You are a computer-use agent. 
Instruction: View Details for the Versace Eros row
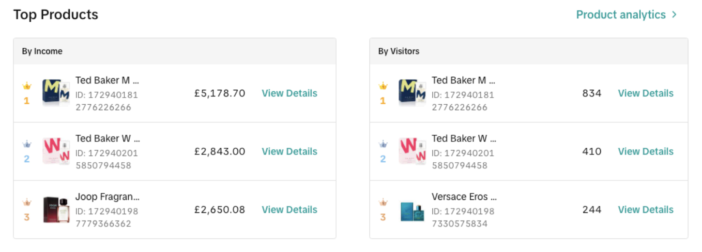click(646, 210)
